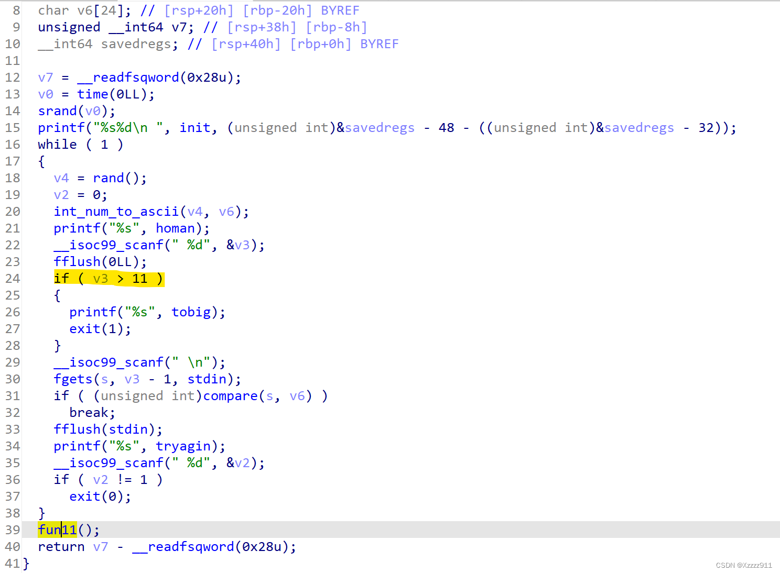Viewport: 780px width, 573px height.
Task: Click line number 41 in the gutter
Action: click(x=12, y=564)
